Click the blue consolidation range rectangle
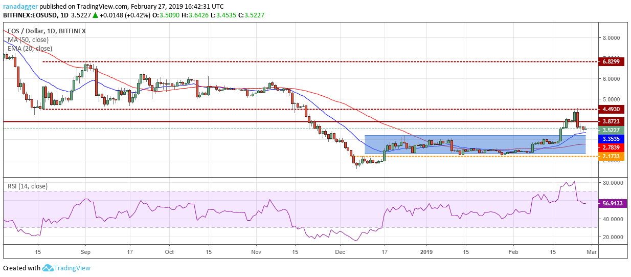This screenshot has width=631, height=277. 475,144
